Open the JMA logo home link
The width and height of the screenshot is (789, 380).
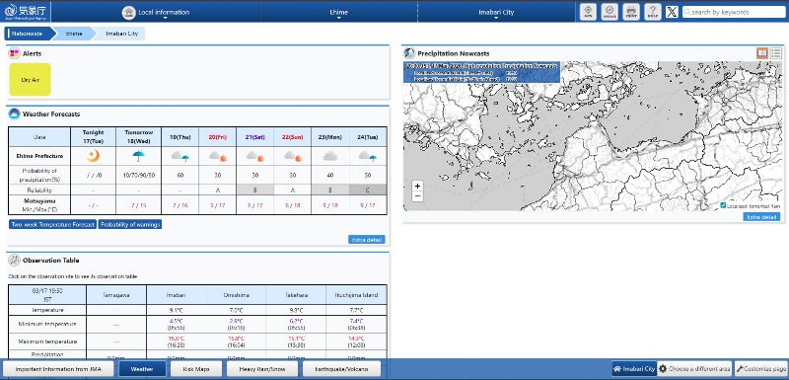pos(26,11)
